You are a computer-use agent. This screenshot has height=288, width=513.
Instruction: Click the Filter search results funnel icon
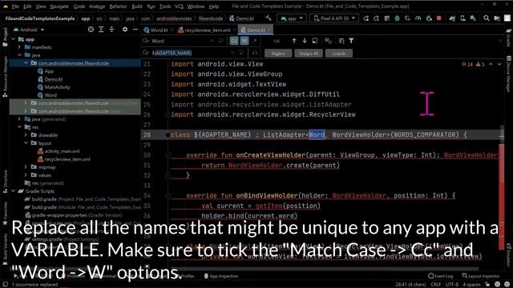(x=351, y=41)
